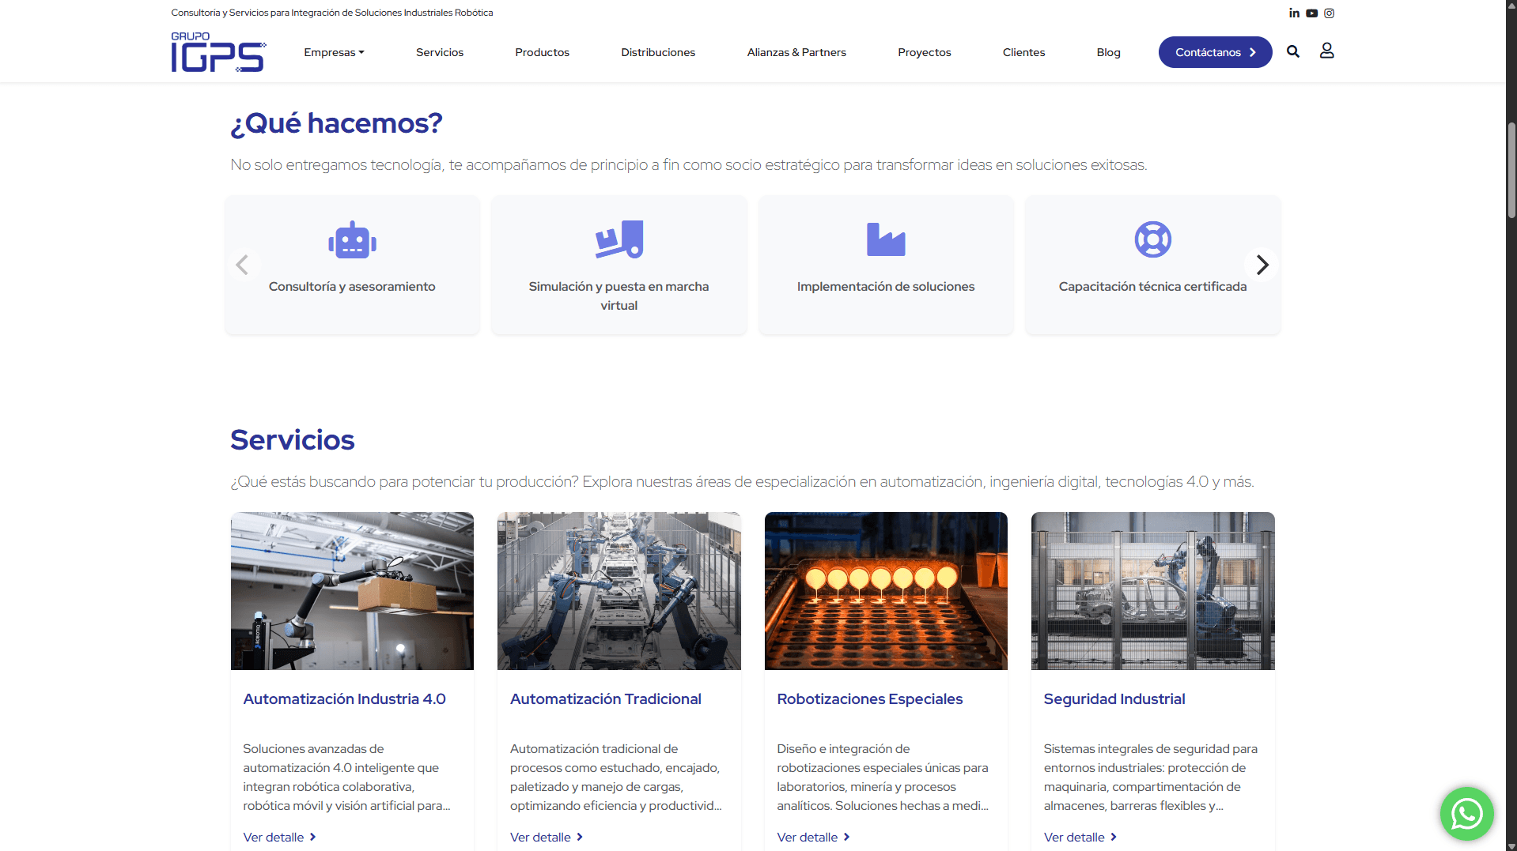
Task: Ver detalle for Seguridad Industrial
Action: tap(1080, 837)
